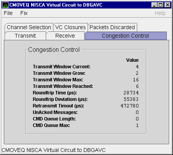Viewport: 173px width, 155px height.
Task: Click the Retransmit Timout value 472780
Action: (x=130, y=106)
